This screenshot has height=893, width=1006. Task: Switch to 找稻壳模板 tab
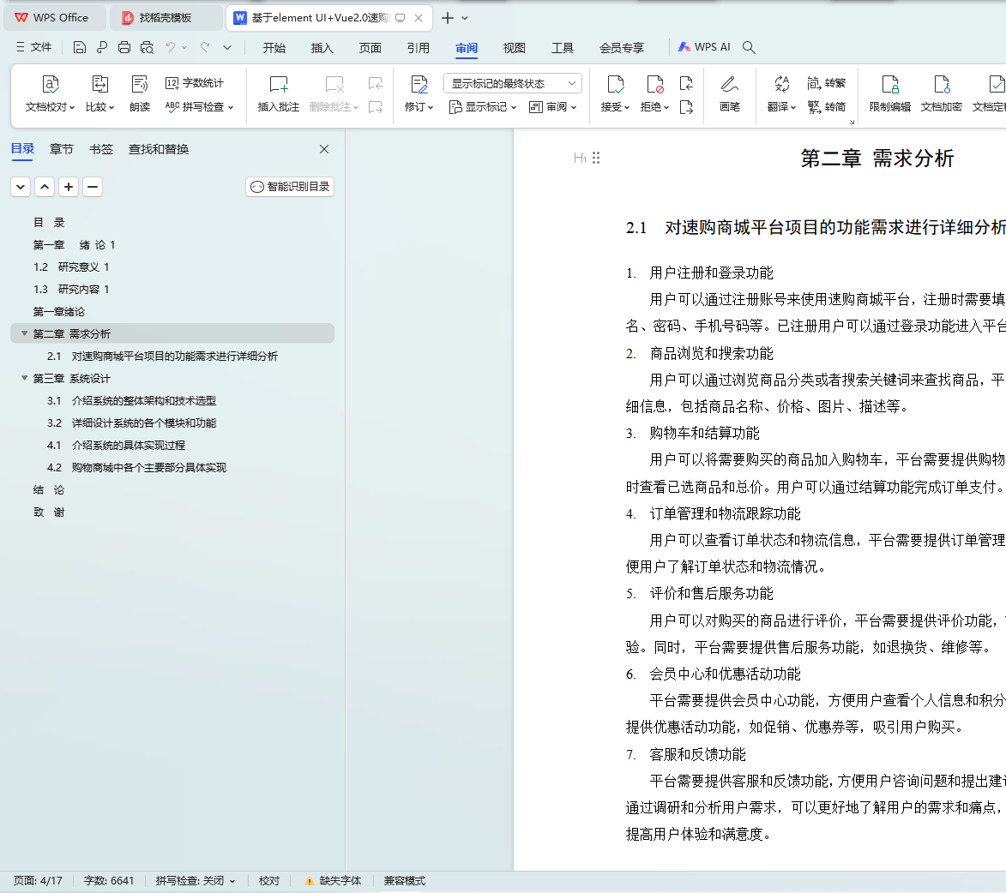(x=166, y=18)
